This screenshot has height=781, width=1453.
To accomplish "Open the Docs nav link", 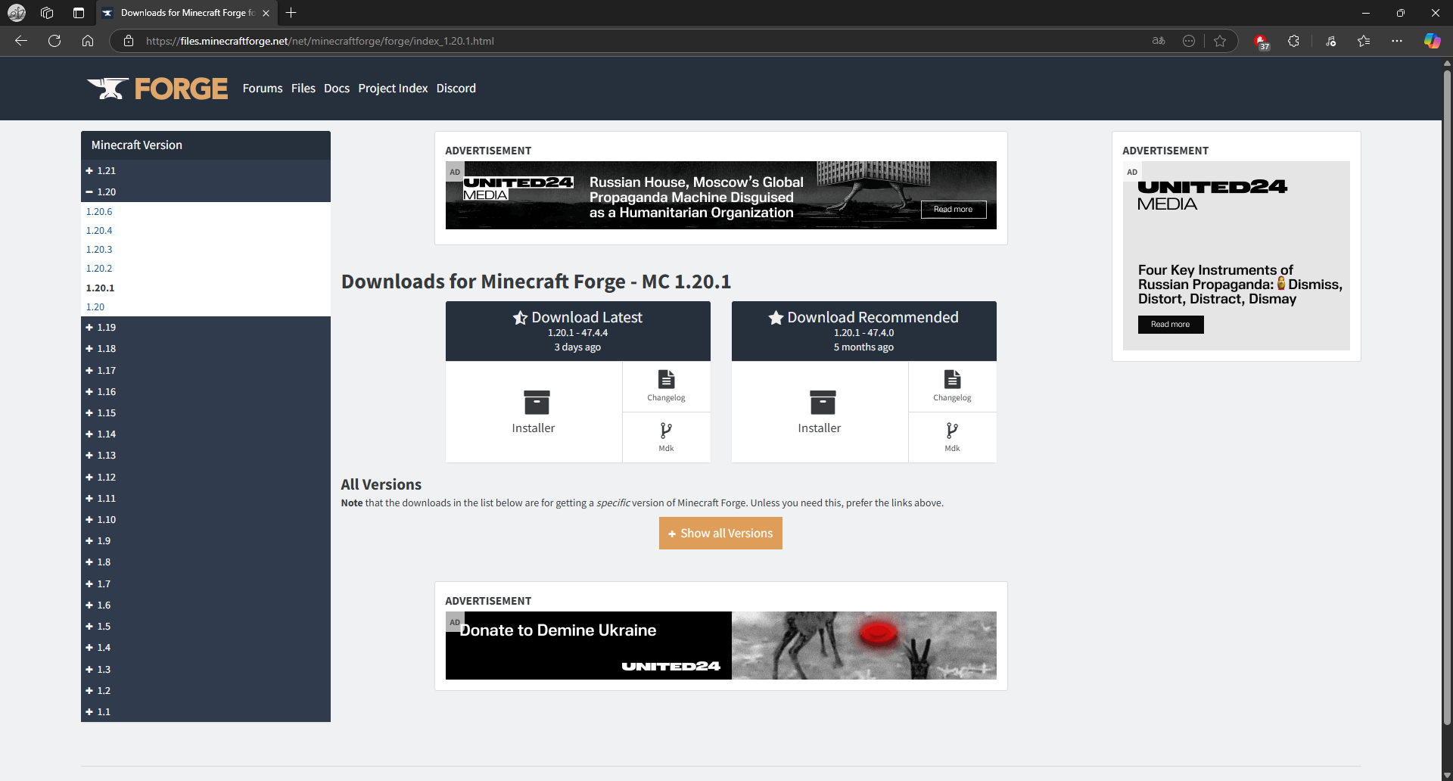I will click(337, 89).
